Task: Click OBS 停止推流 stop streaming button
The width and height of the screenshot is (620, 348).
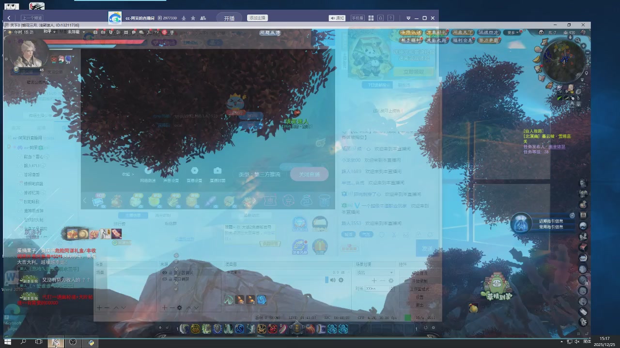Action: (x=419, y=273)
